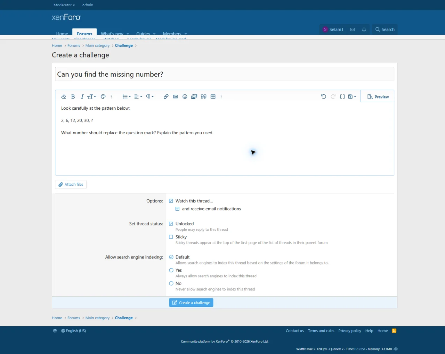445x354 pixels.
Task: Expand the What's new menu arrow
Action: pyautogui.click(x=128, y=34)
